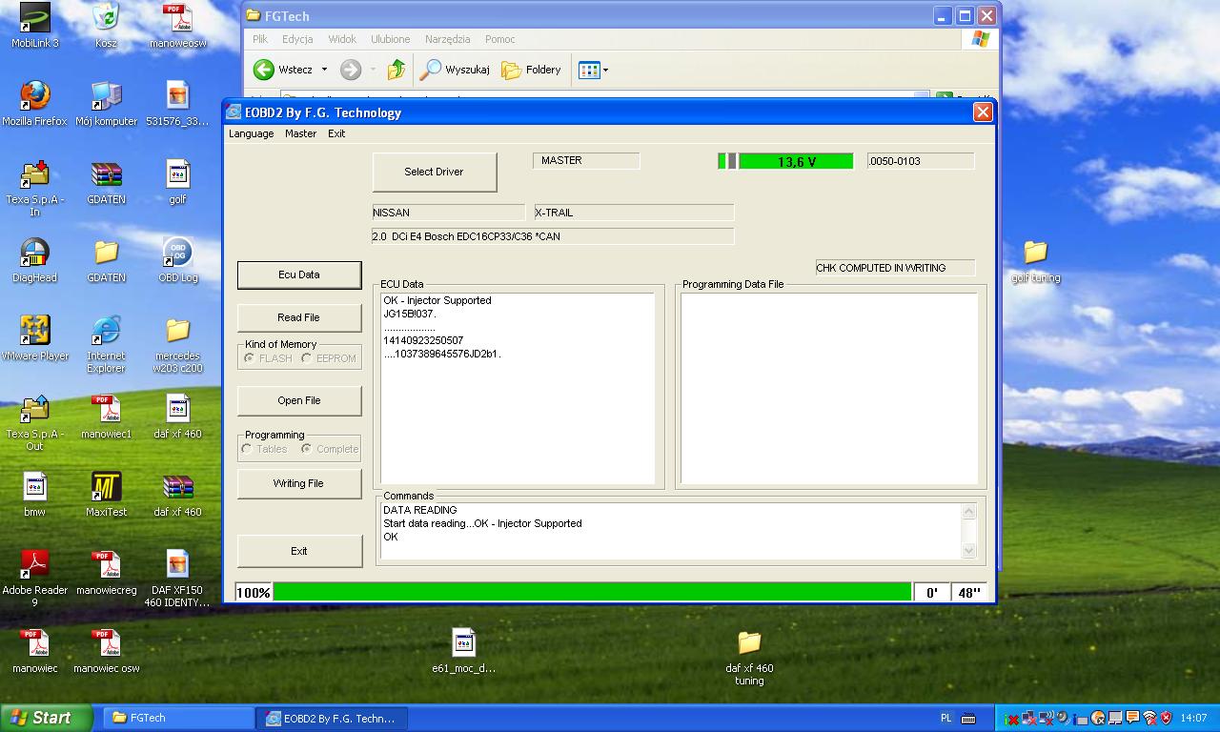Screen dimensions: 1220x732
Task: Expand the forward history dropdown arrow in FGTech
Action: pyautogui.click(x=372, y=70)
